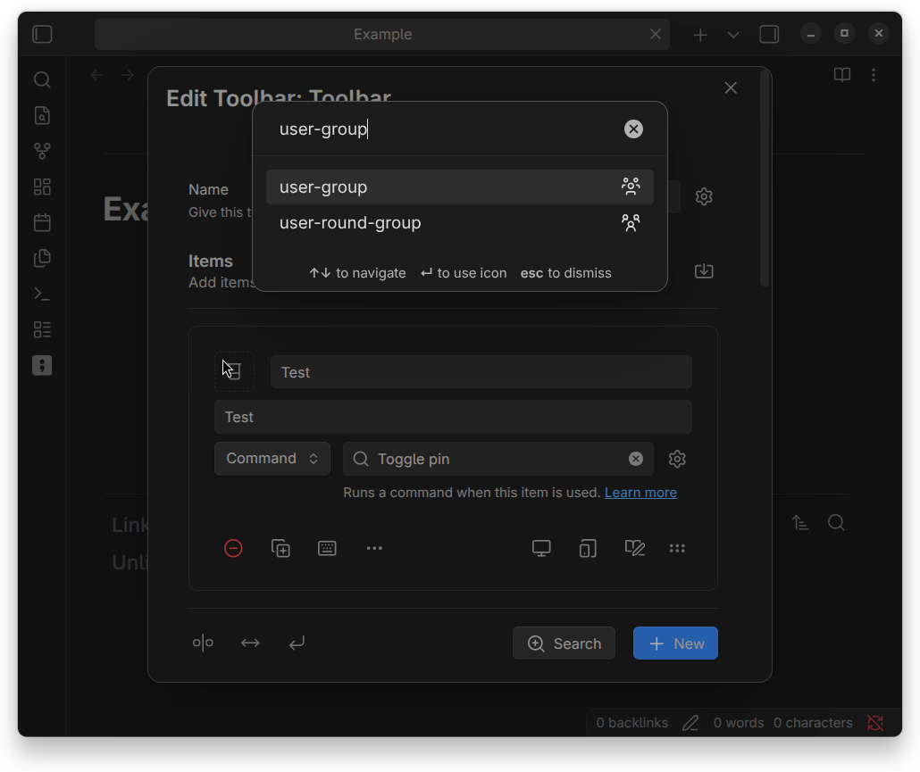Viewport: 920px width, 772px height.
Task: Click the Test item icon picker
Action: click(233, 371)
